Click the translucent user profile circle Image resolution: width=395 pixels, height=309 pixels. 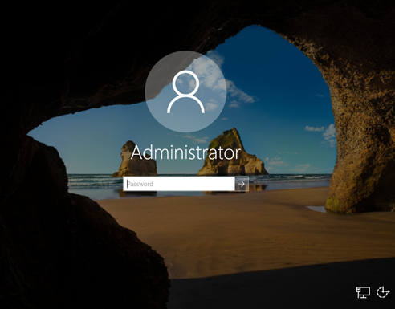[x=185, y=91]
